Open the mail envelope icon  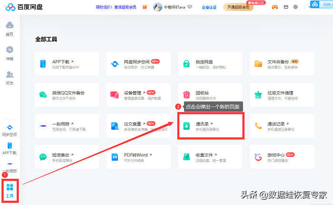[x=286, y=7]
